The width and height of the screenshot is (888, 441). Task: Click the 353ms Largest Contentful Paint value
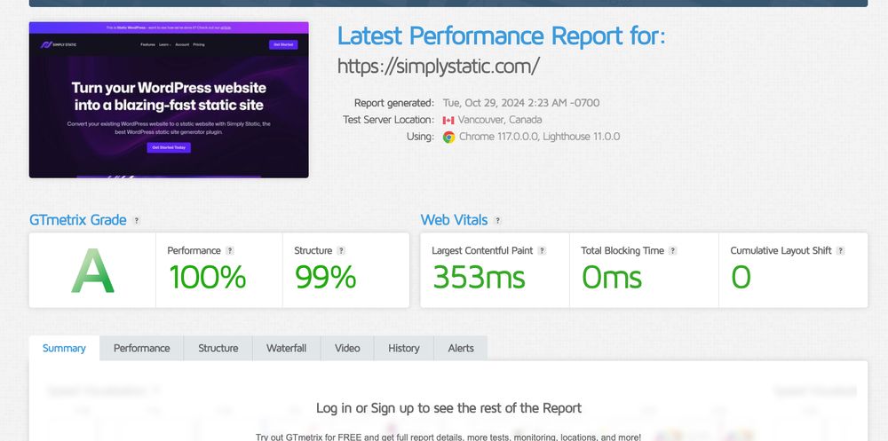pos(480,278)
